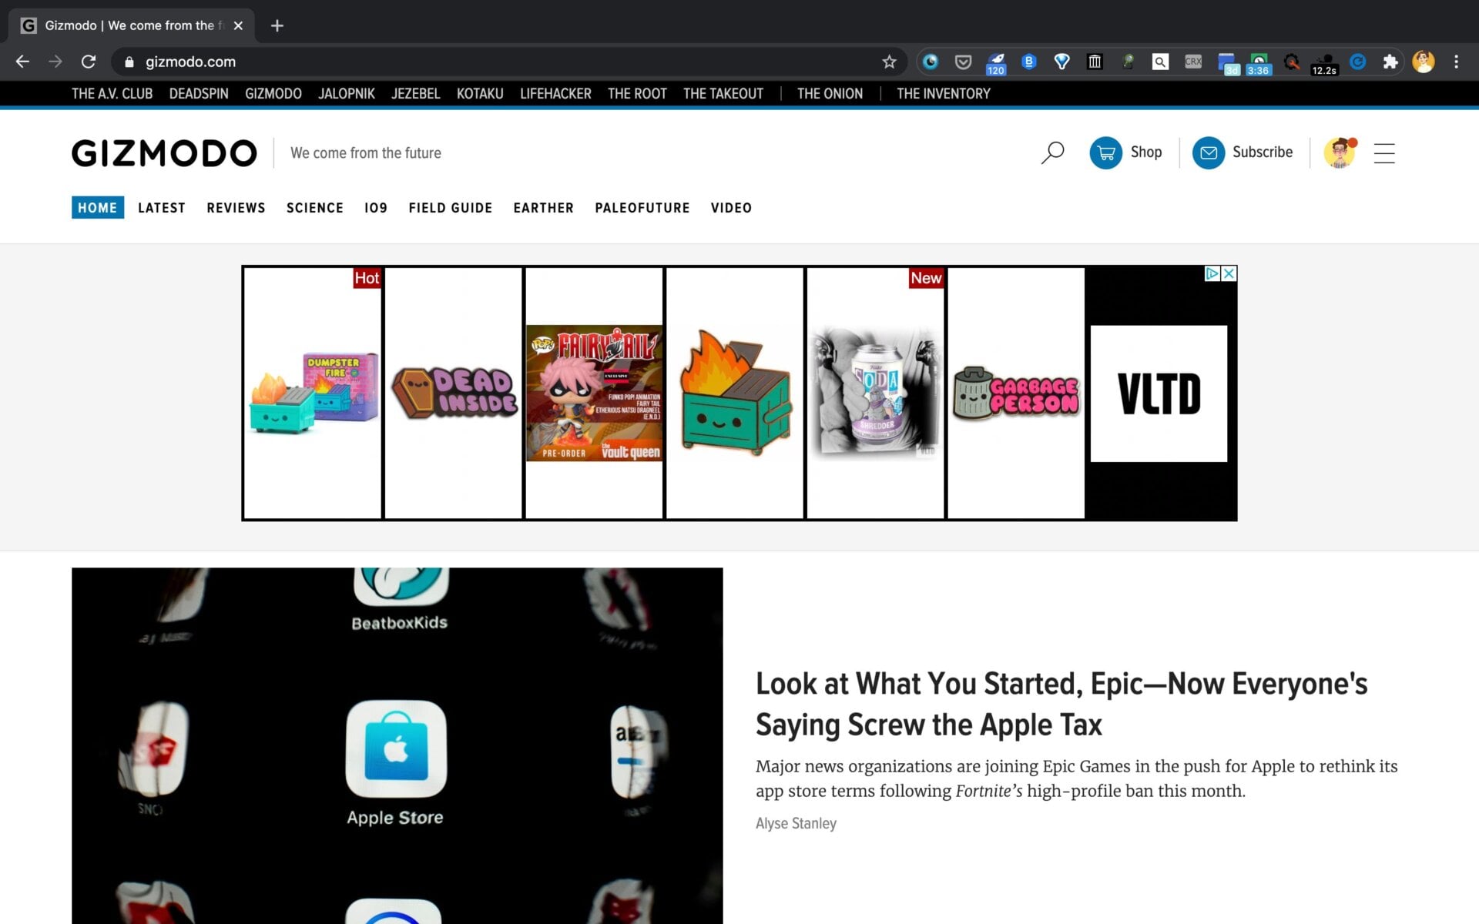Bookmark the page with the star icon
The width and height of the screenshot is (1479, 924).
click(x=889, y=62)
